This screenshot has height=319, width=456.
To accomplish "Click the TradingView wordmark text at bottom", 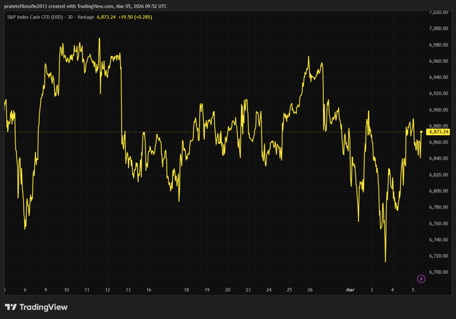I will 44,307.
